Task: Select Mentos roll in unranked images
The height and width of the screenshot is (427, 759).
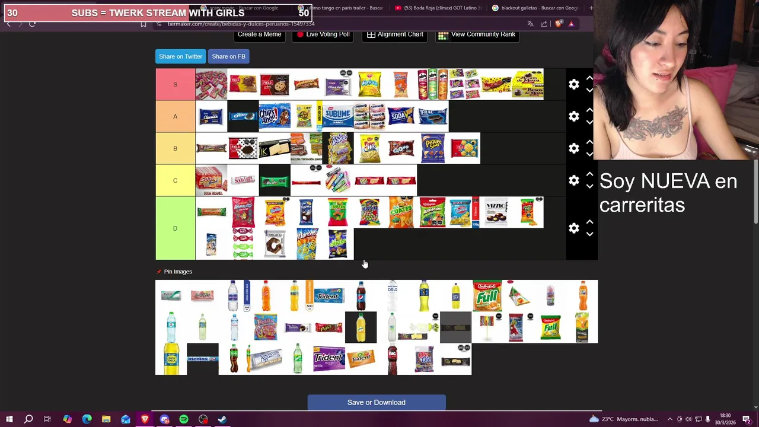Action: coord(203,359)
